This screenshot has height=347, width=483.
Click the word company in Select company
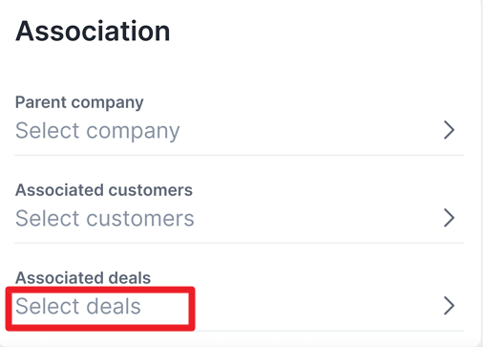click(x=133, y=132)
